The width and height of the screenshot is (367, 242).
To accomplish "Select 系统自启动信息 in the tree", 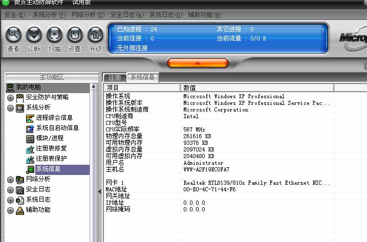I will 57,128.
